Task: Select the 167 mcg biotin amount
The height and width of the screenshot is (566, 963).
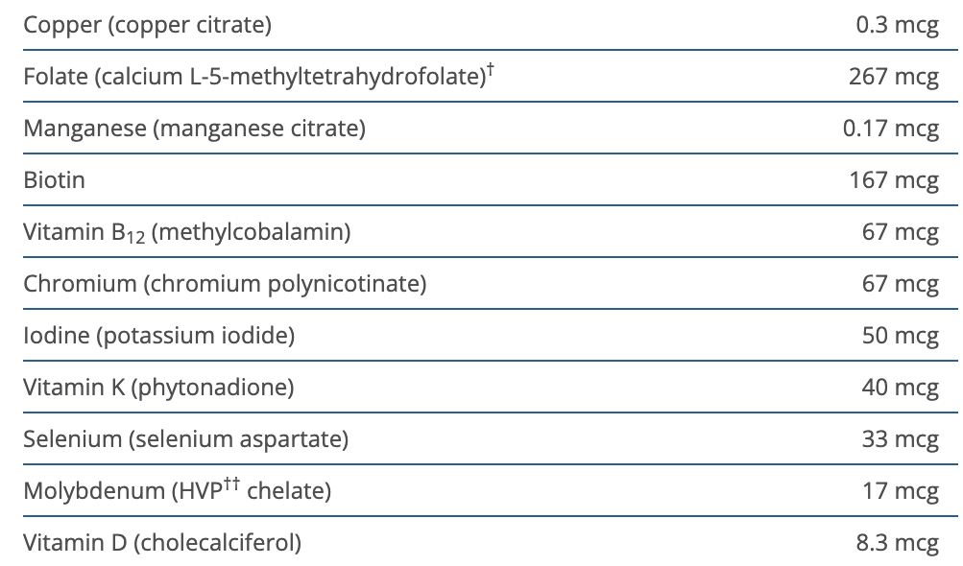Action: 893,180
